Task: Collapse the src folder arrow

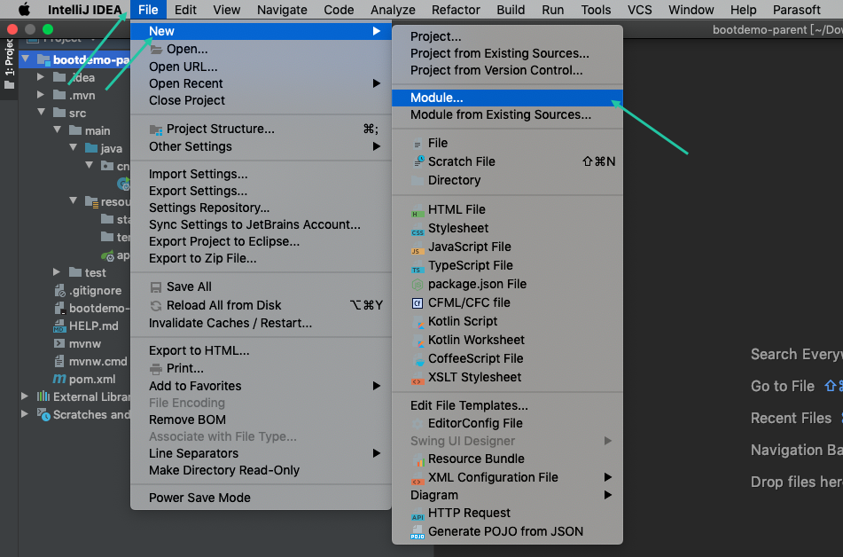Action: (41, 113)
